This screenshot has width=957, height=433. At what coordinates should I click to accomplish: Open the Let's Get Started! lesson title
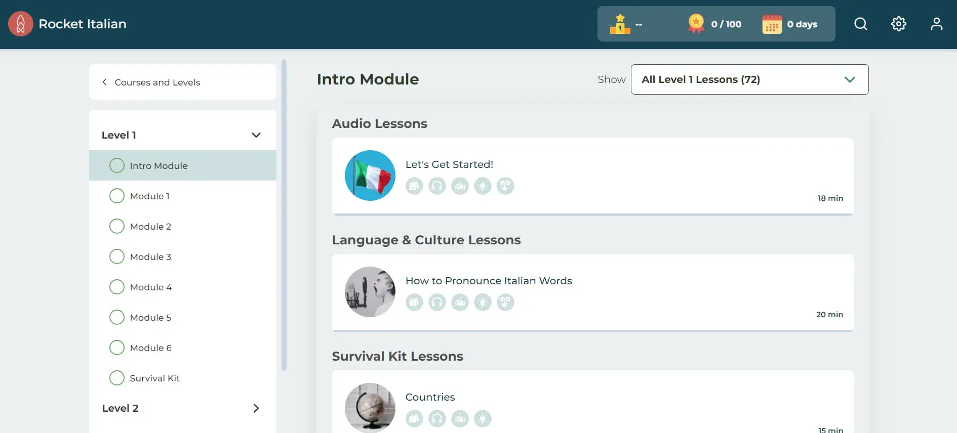[x=449, y=164]
